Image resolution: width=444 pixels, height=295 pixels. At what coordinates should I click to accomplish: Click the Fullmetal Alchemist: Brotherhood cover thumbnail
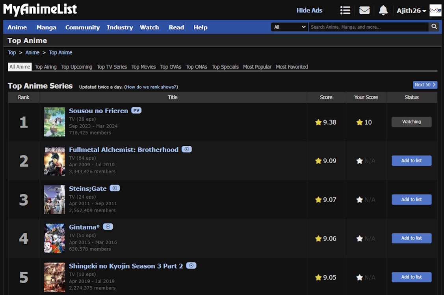[x=55, y=160]
